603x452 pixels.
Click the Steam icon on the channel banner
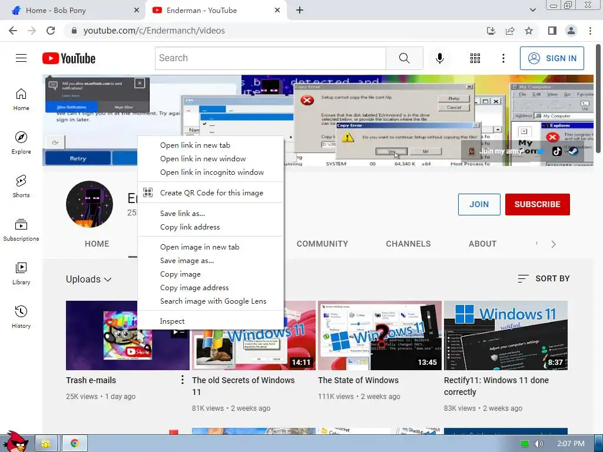[574, 151]
